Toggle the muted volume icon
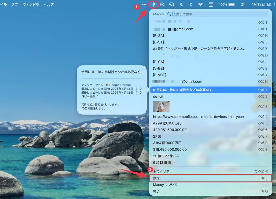This screenshot has height=199, width=276. (x=181, y=4)
